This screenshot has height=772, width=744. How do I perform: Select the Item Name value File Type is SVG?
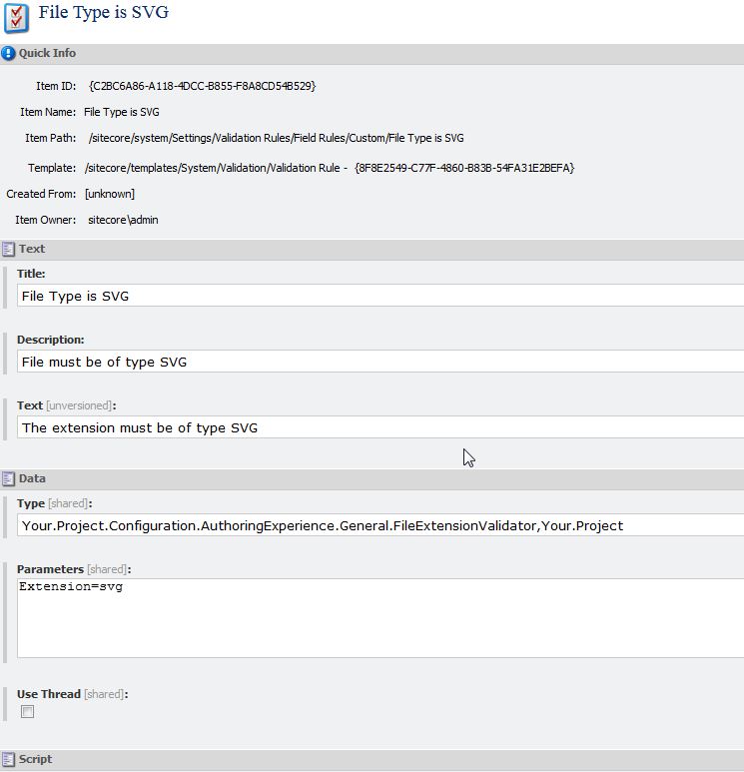(x=122, y=112)
